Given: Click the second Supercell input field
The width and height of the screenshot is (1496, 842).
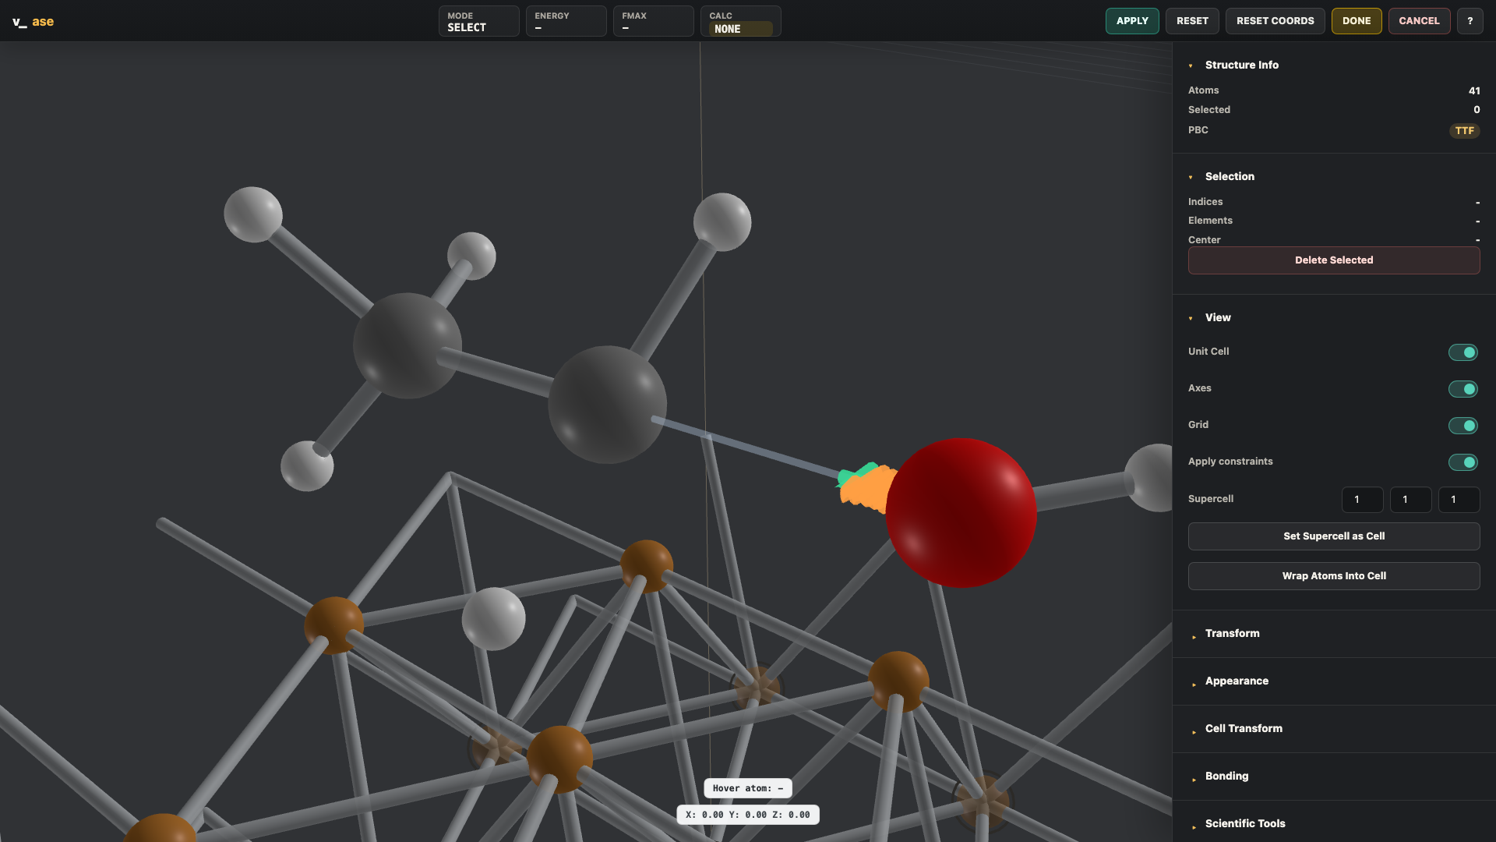Looking at the screenshot, I should pyautogui.click(x=1410, y=500).
